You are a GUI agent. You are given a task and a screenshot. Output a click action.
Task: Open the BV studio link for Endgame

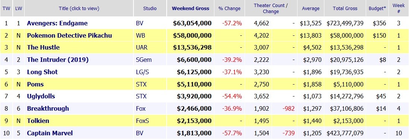coord(139,23)
